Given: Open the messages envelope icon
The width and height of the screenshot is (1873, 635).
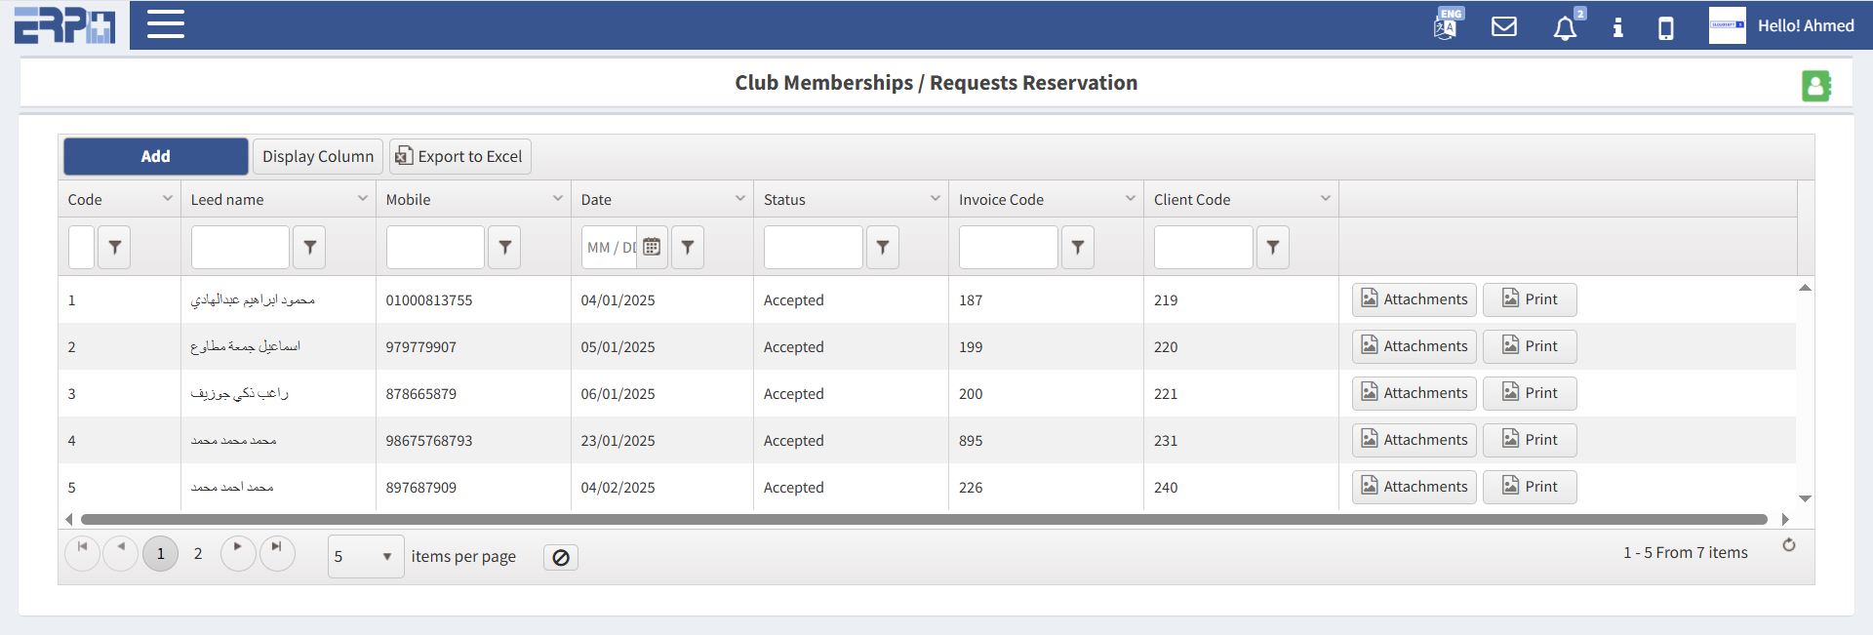Looking at the screenshot, I should (x=1504, y=26).
